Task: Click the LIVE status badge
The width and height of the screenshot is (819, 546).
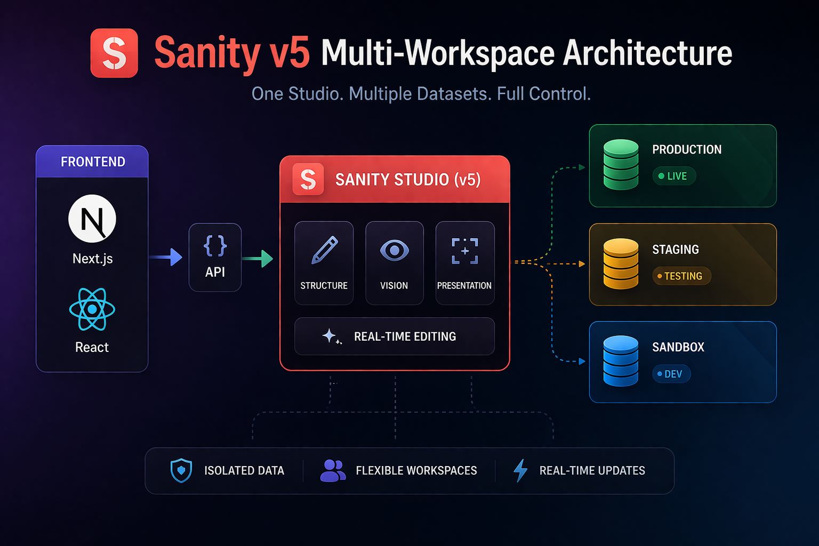Action: pyautogui.click(x=674, y=176)
